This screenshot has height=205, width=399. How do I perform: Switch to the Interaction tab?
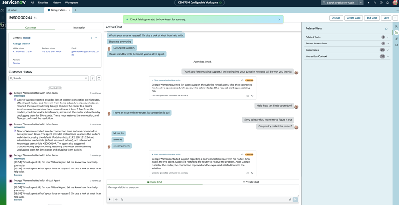(x=79, y=28)
